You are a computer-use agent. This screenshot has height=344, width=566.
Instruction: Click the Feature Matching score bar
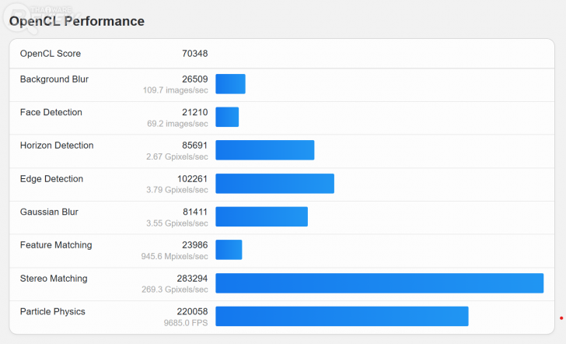pyautogui.click(x=229, y=250)
